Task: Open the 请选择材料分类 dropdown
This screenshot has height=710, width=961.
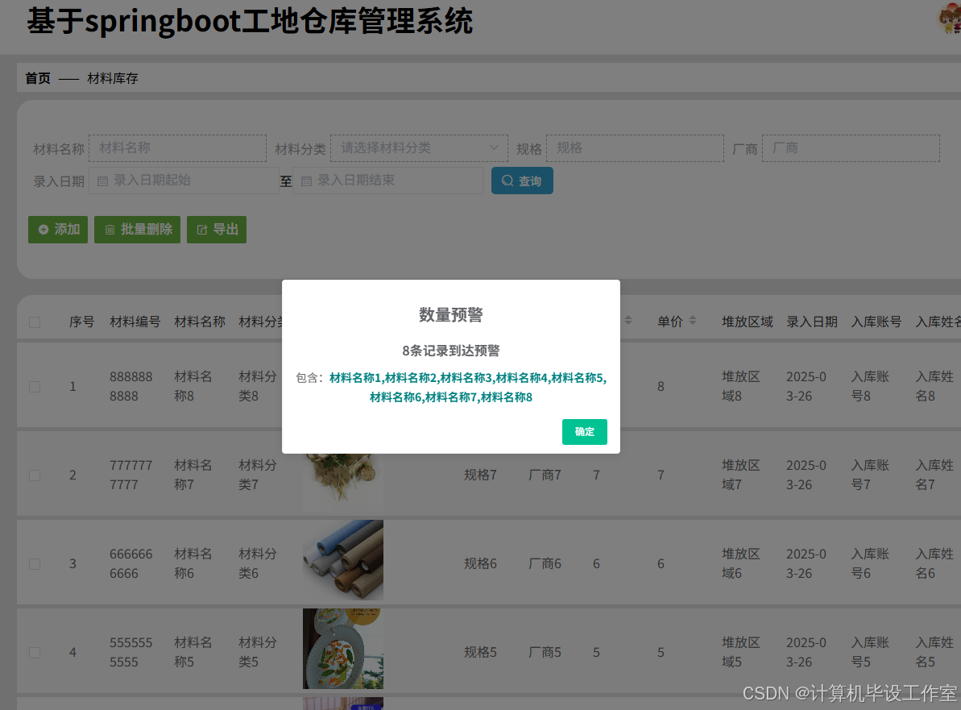Action: pyautogui.click(x=419, y=148)
